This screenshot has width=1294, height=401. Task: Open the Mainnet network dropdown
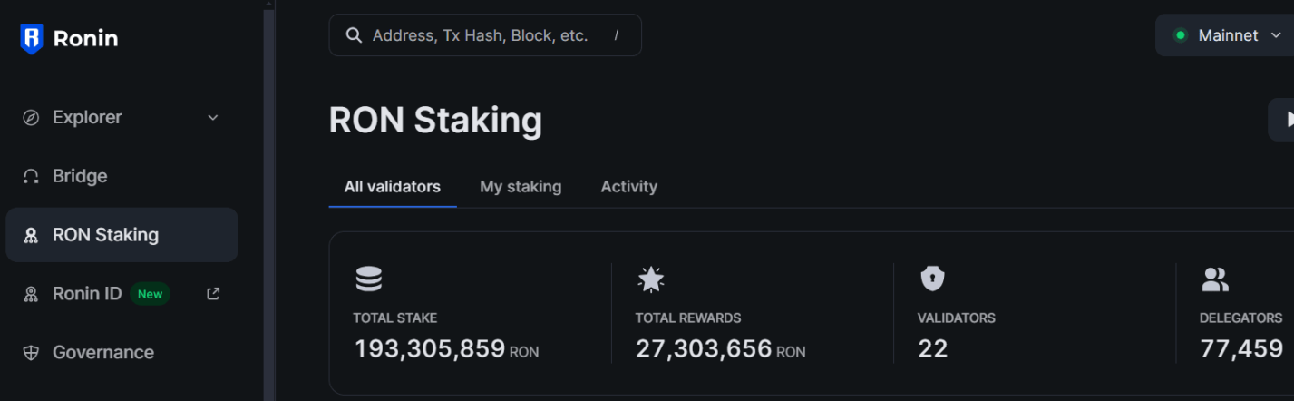coord(1225,35)
